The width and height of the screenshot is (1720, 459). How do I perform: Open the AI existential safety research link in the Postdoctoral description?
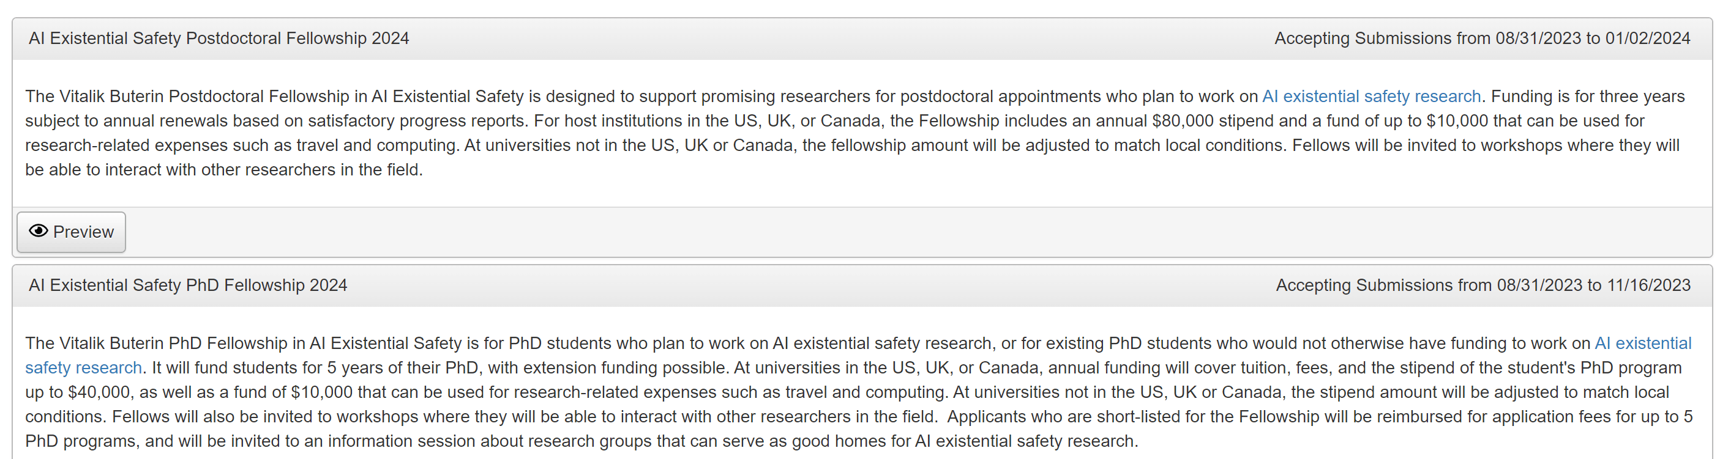1370,97
